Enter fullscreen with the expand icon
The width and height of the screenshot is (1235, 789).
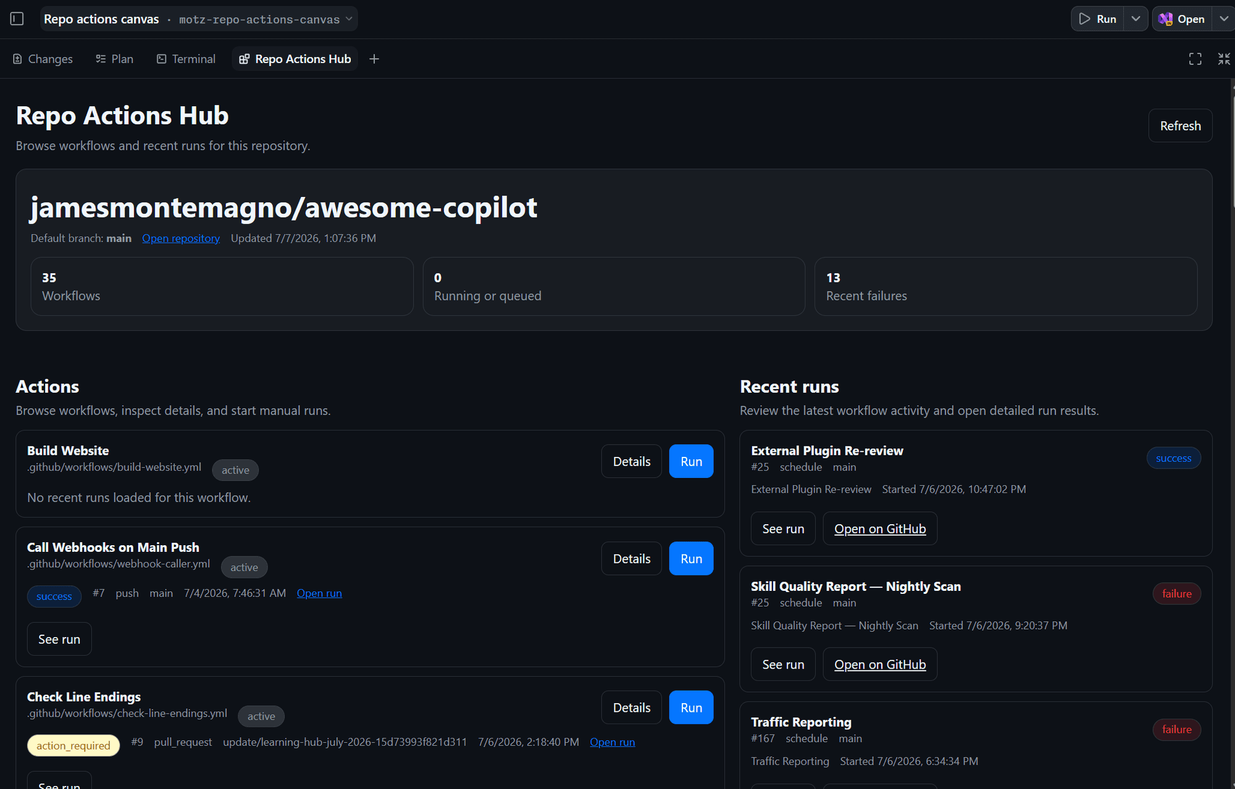(1195, 59)
